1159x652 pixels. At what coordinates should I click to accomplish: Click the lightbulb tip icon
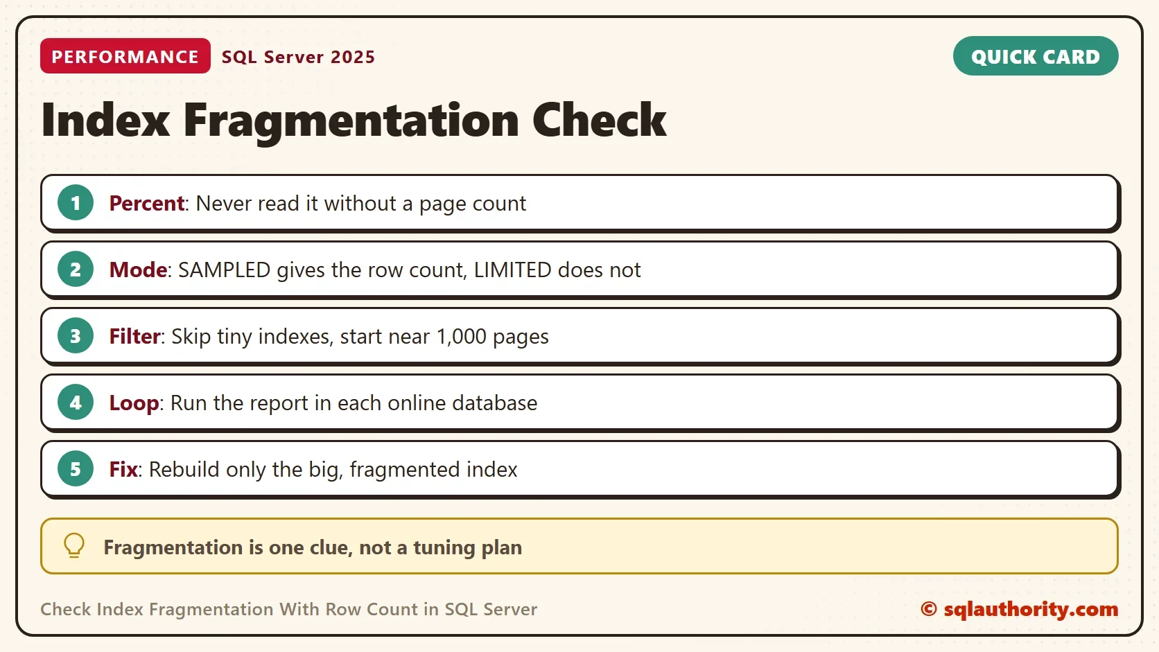click(x=74, y=546)
